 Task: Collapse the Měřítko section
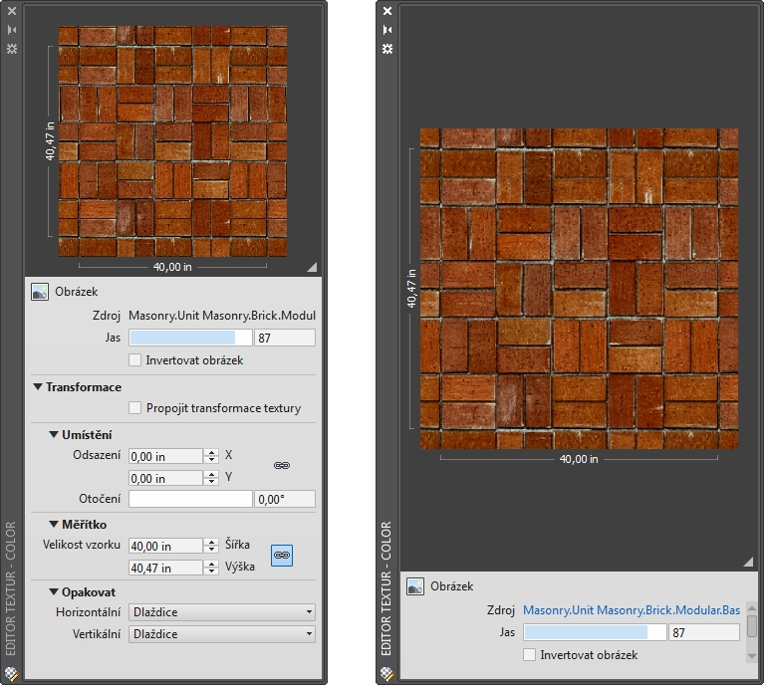click(54, 524)
